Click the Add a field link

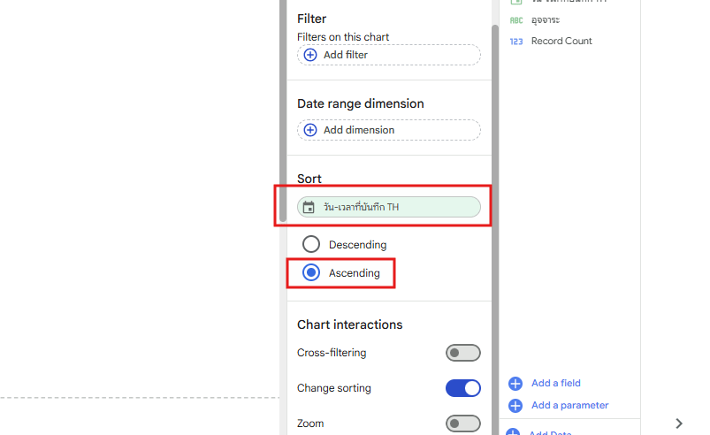(x=555, y=384)
